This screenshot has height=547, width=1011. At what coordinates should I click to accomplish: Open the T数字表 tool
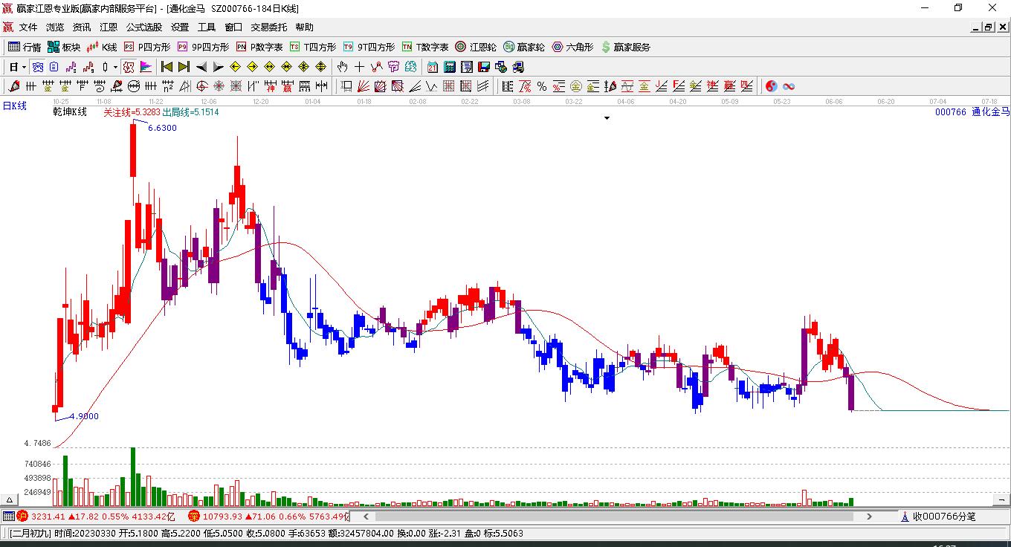click(425, 47)
